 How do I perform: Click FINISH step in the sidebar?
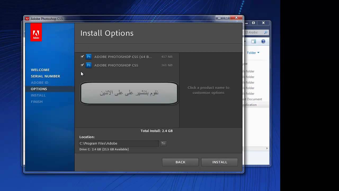tap(37, 102)
